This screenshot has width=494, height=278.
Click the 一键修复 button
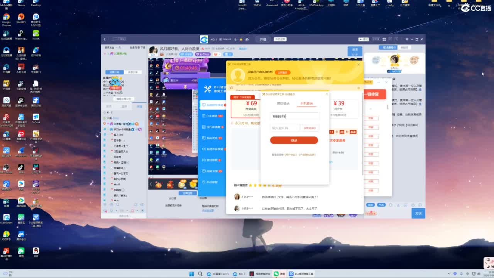374,94
